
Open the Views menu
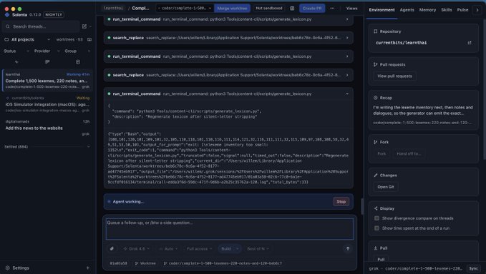coord(351,9)
